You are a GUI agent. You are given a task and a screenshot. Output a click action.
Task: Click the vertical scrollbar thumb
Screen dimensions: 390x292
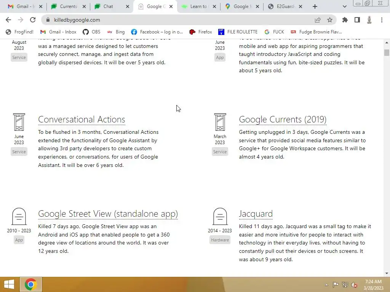(x=387, y=52)
